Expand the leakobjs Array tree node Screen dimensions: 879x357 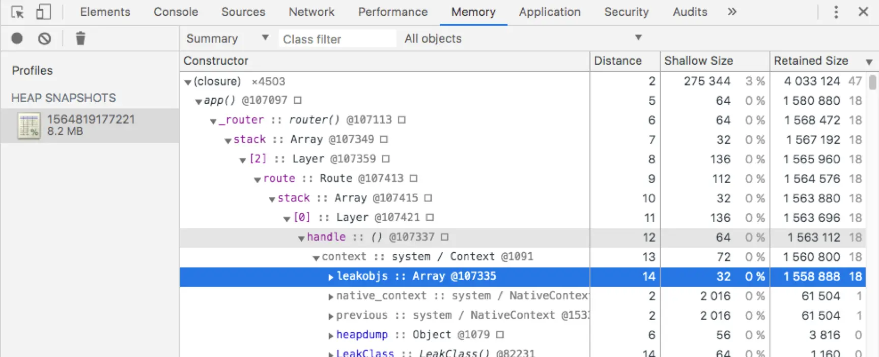click(330, 277)
